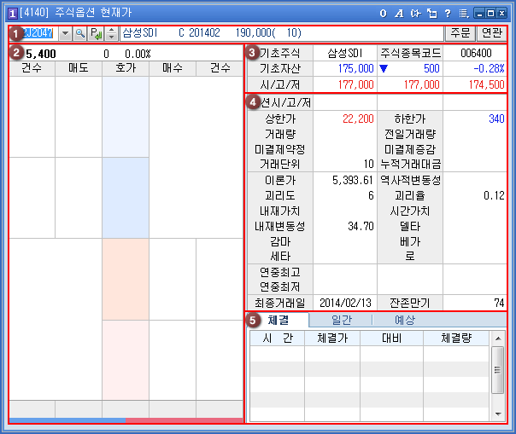Click the up/down stepper next to P icon
Screen dimensions: 516x434
pyautogui.click(x=110, y=33)
